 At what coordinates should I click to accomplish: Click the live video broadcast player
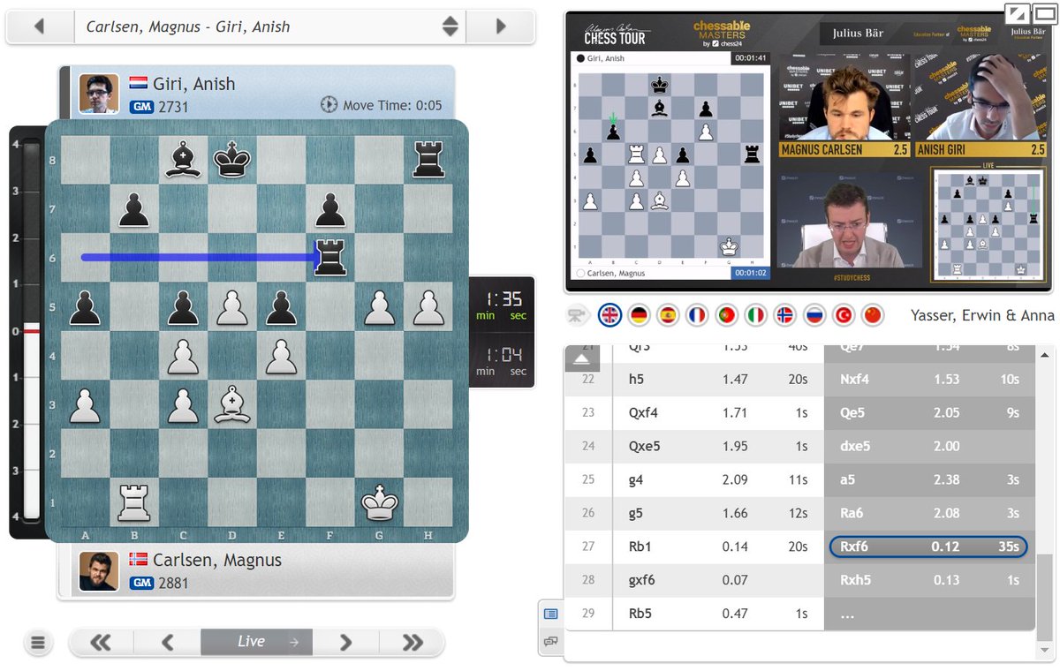pos(808,152)
